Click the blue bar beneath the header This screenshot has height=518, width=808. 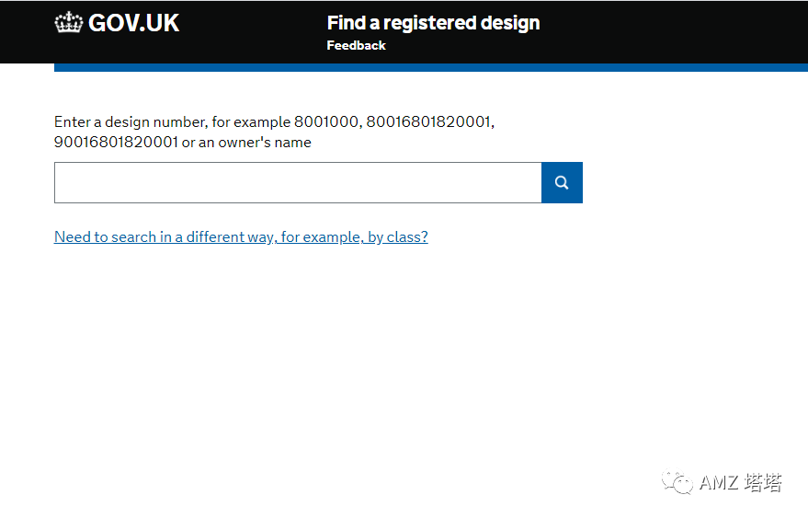pyautogui.click(x=430, y=67)
